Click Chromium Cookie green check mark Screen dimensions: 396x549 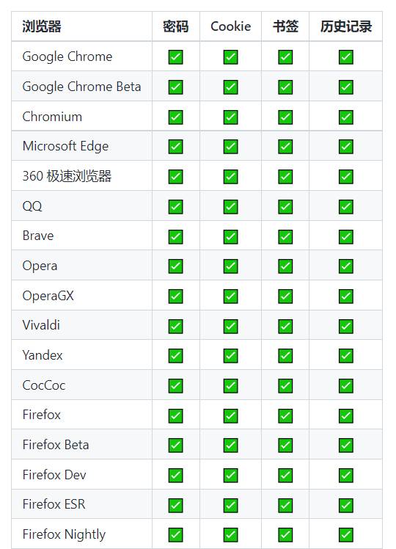pyautogui.click(x=230, y=117)
